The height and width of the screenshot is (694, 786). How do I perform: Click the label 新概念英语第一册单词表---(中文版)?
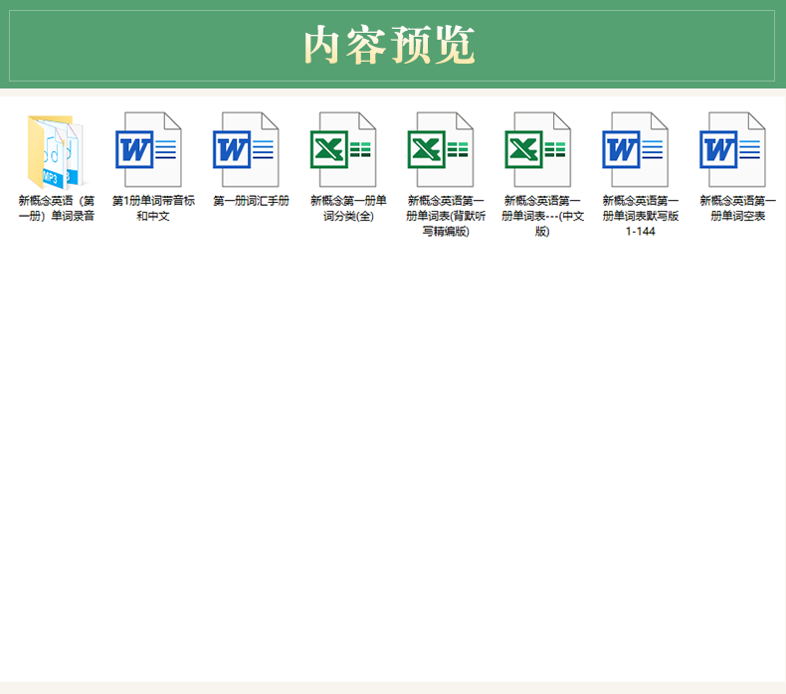tap(543, 216)
